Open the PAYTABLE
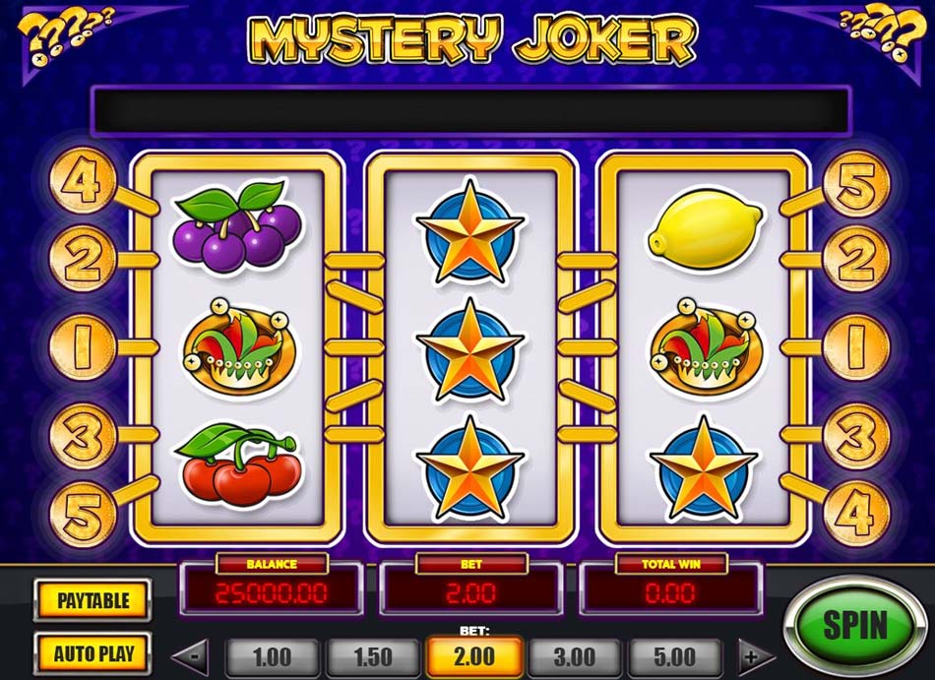Screen dimensions: 935x680 [x=93, y=600]
